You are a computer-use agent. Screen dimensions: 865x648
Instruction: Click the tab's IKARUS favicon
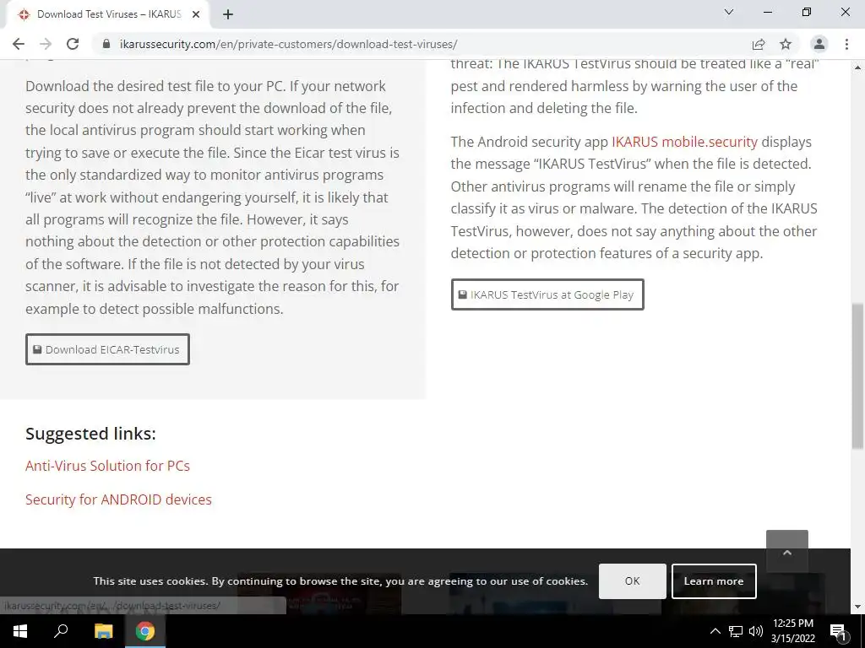23,14
